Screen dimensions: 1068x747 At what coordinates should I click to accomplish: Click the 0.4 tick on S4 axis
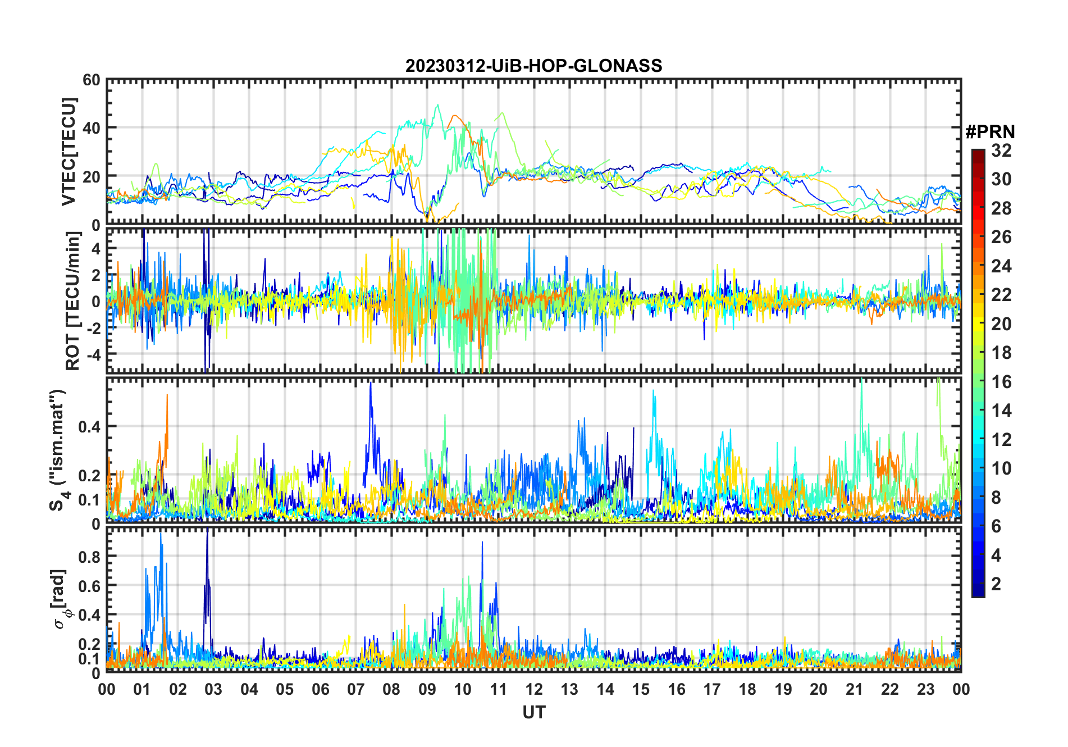(x=89, y=427)
